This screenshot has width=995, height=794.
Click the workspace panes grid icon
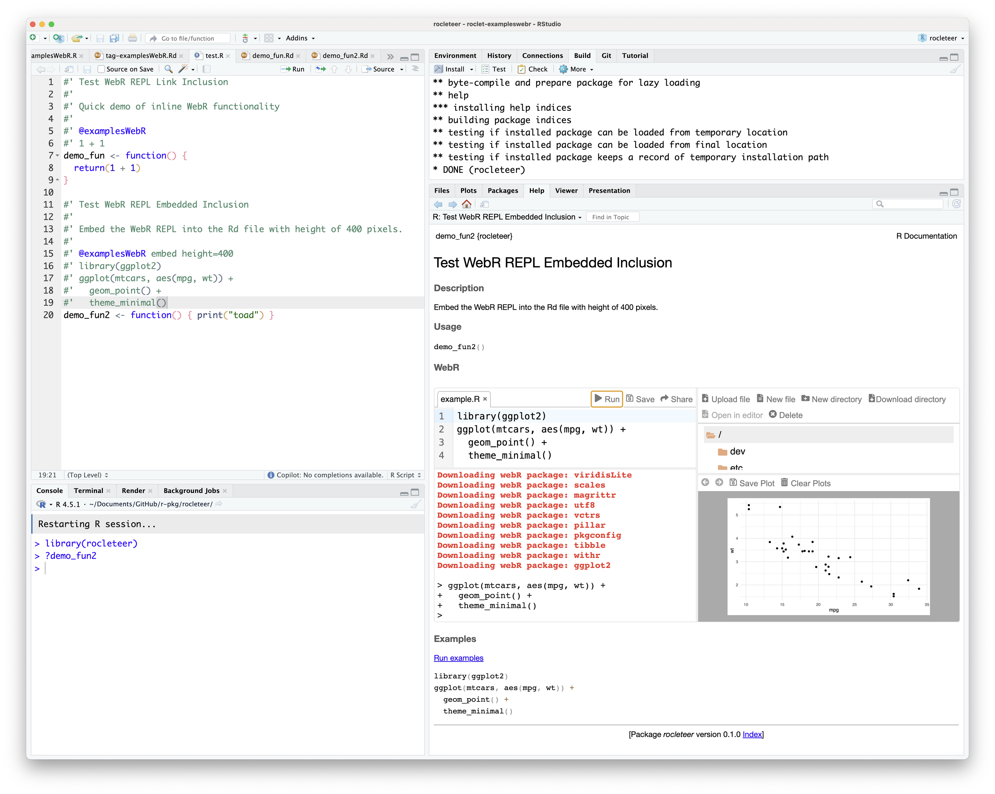(269, 38)
